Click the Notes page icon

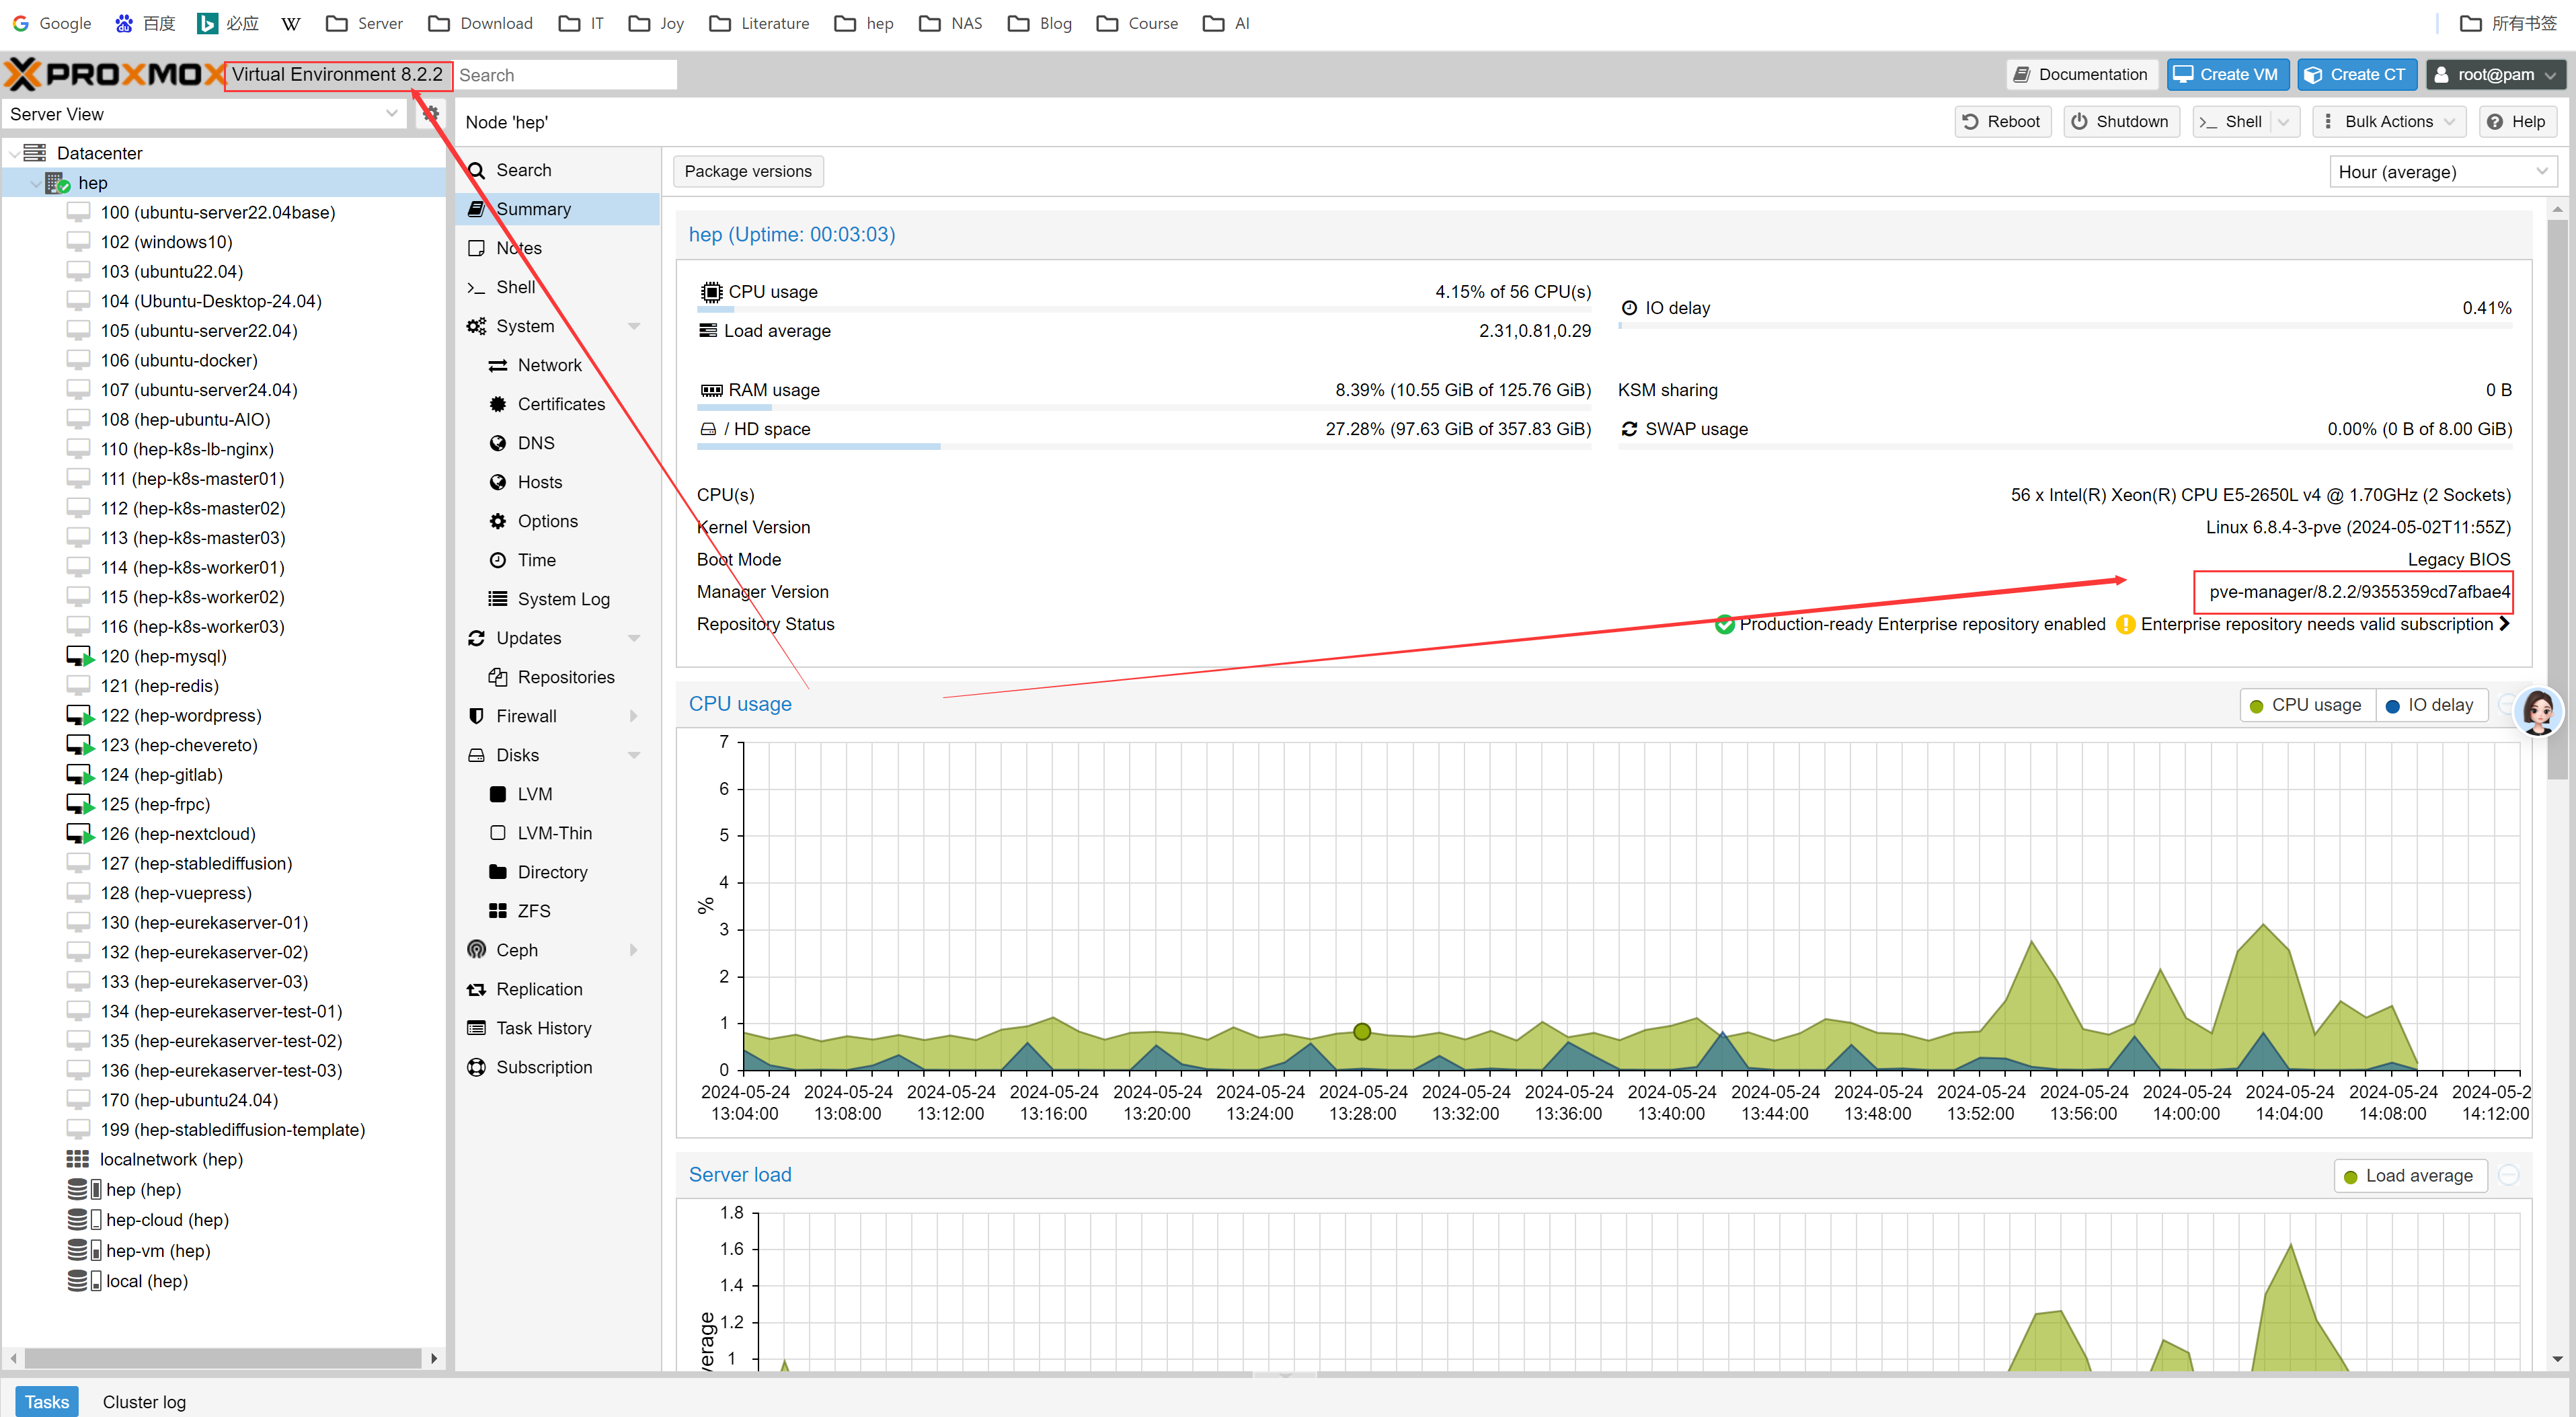476,248
